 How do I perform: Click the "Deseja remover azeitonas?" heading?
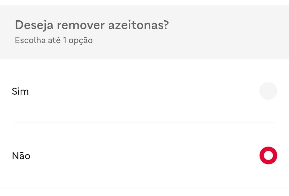coord(92,25)
